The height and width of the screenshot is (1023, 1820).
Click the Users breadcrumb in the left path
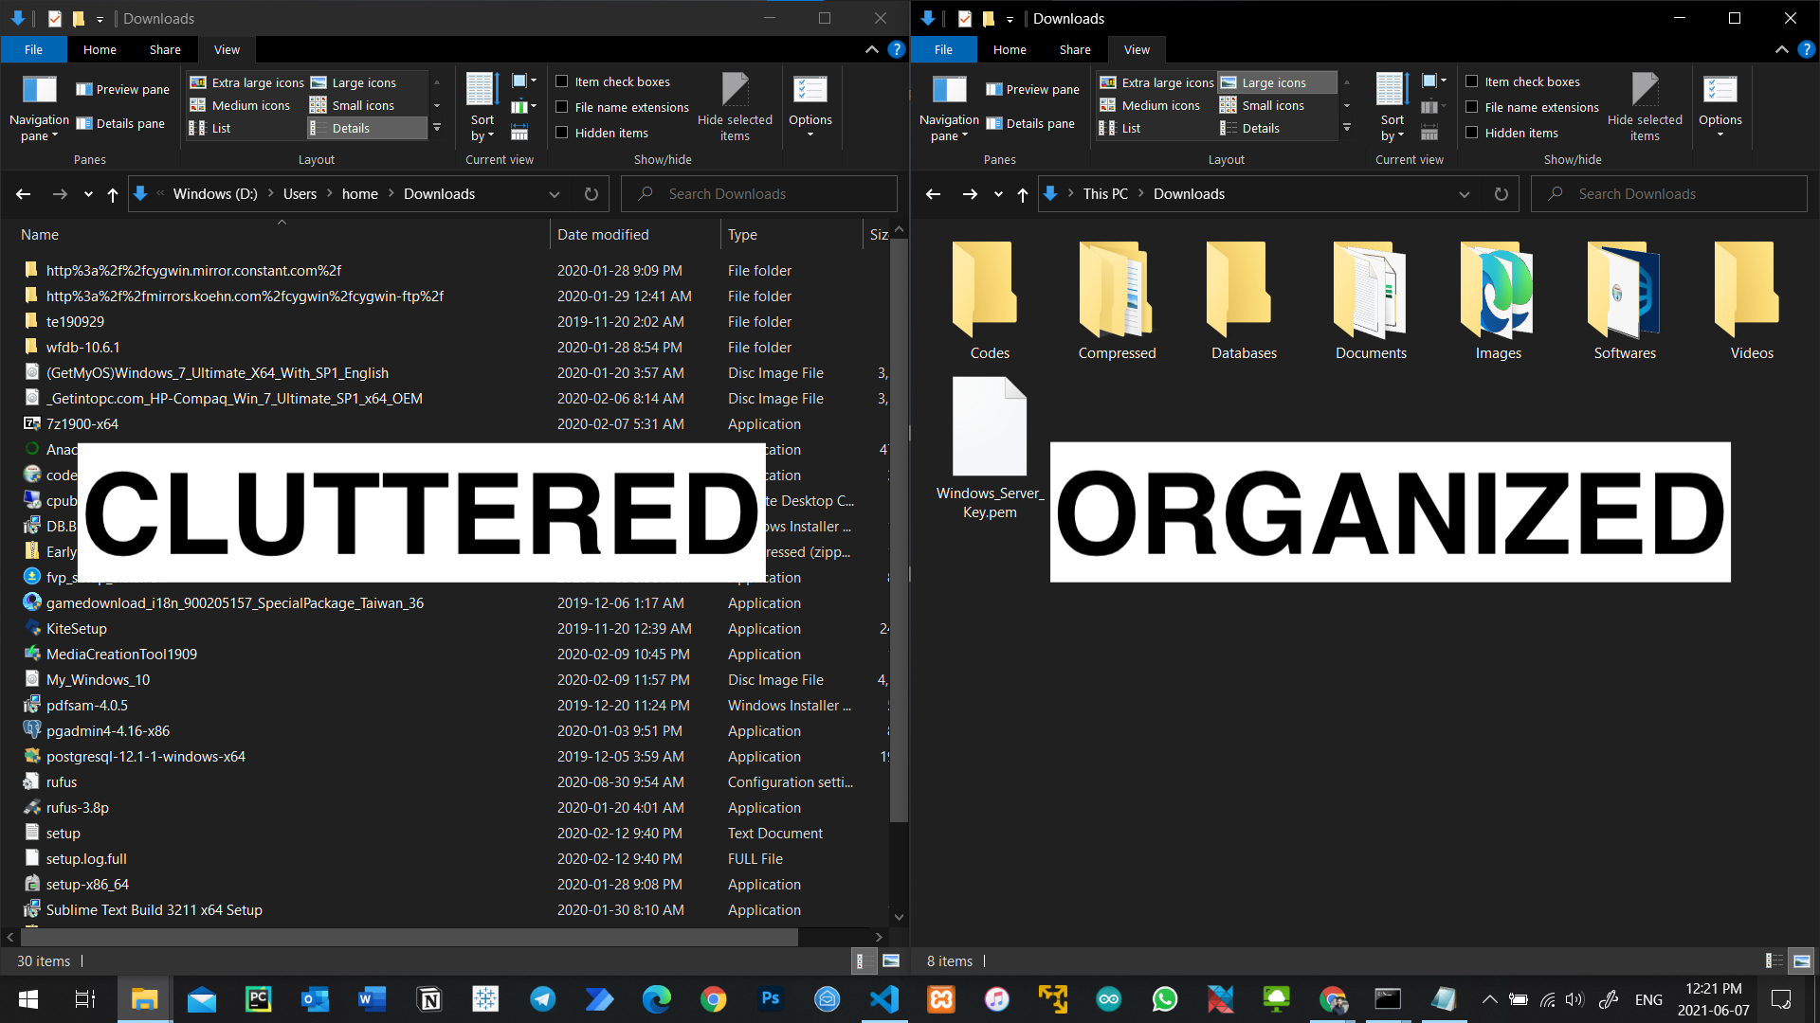point(300,194)
